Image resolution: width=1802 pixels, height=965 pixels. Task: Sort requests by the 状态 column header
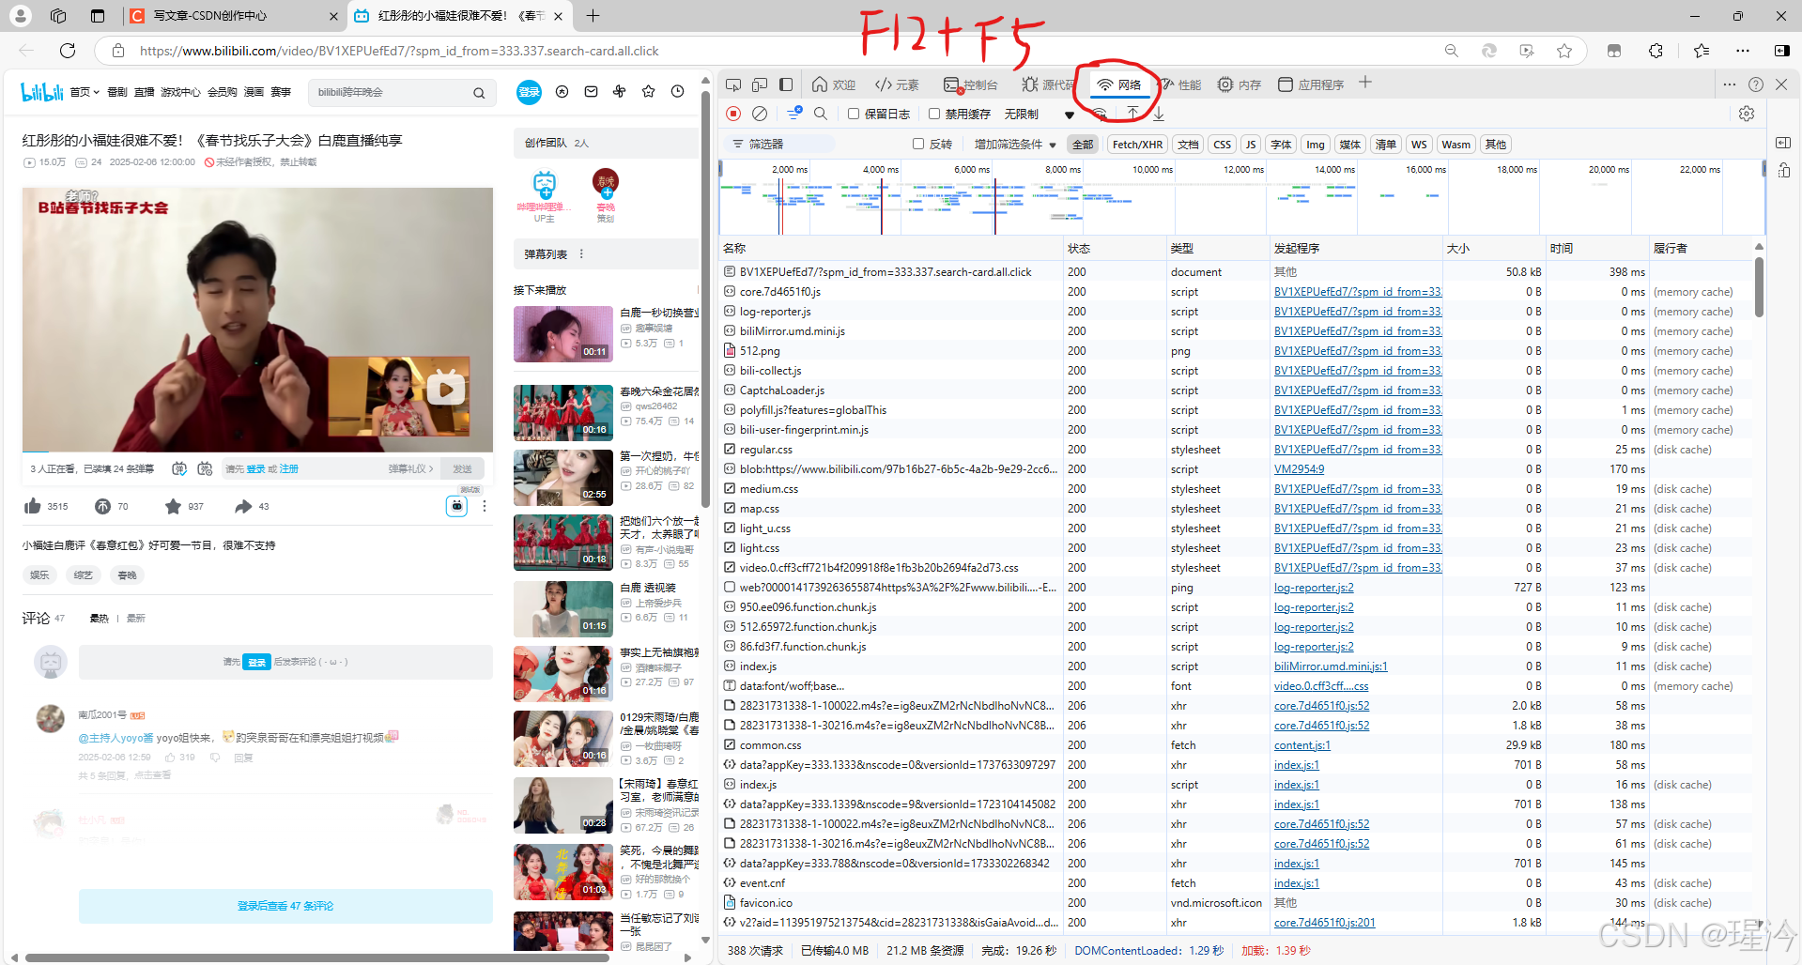point(1115,248)
